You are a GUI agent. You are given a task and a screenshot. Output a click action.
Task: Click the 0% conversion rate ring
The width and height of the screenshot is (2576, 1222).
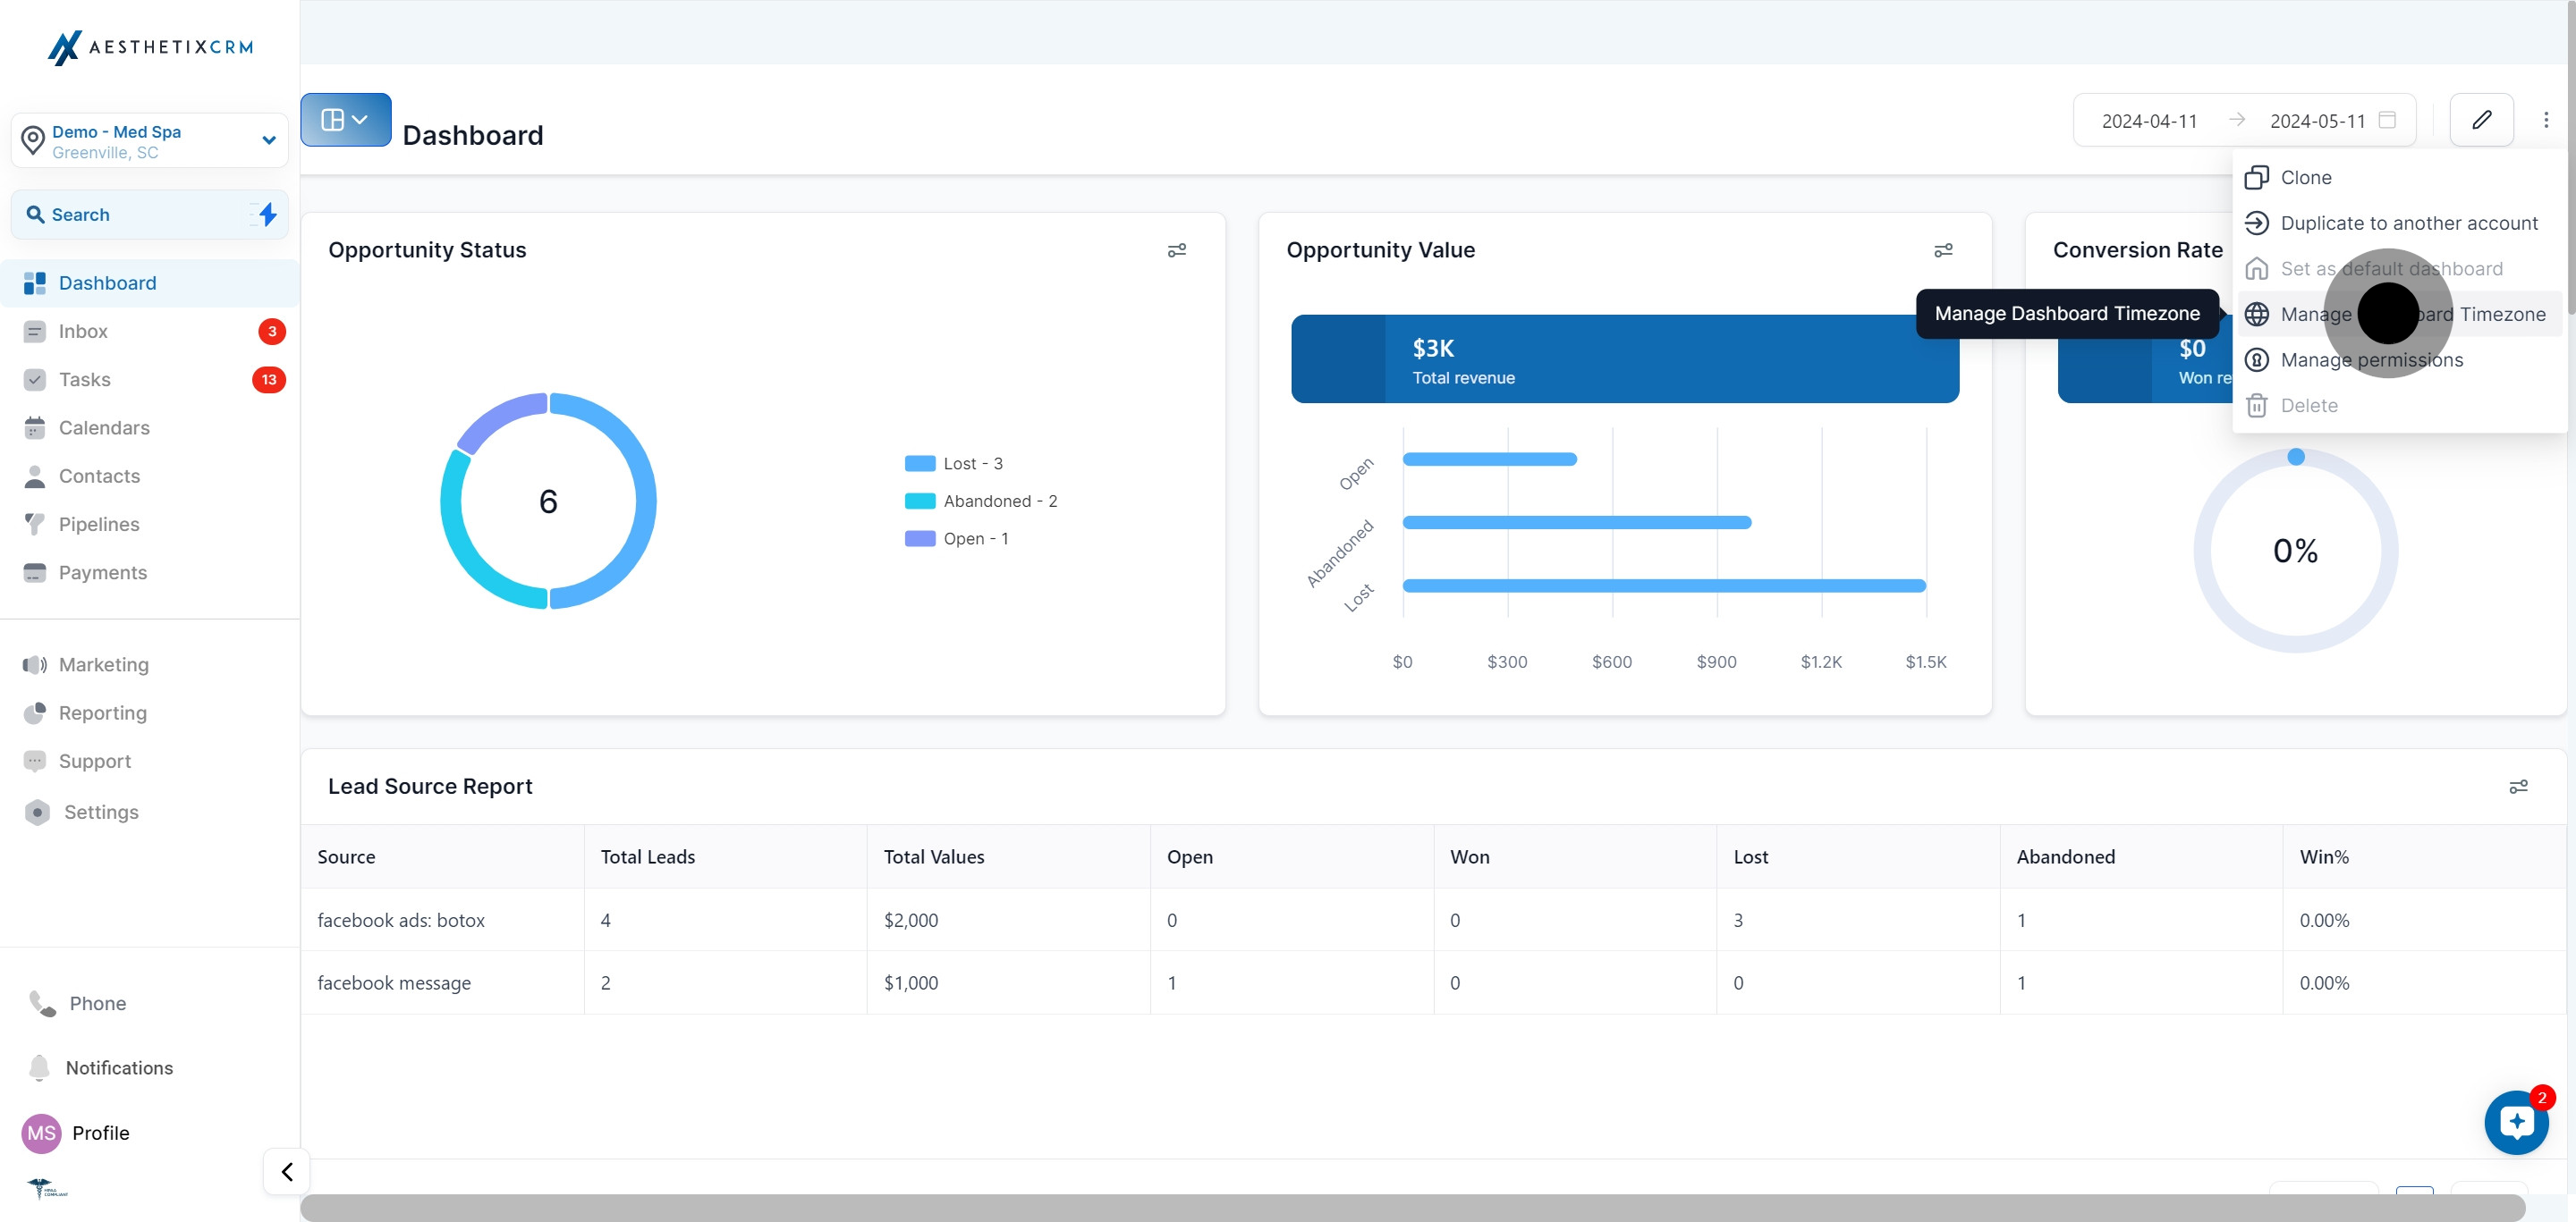click(2296, 551)
